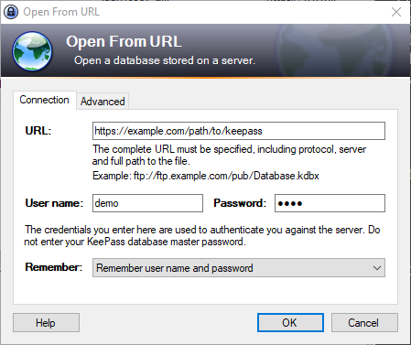This screenshot has width=411, height=345.
Task: Click the Password label
Action: click(240, 203)
